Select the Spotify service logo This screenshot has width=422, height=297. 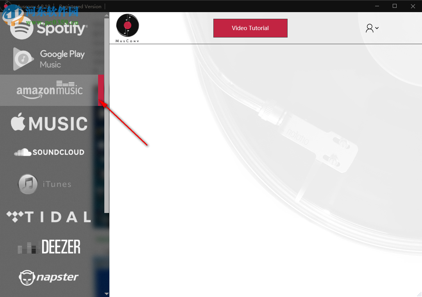(49, 29)
